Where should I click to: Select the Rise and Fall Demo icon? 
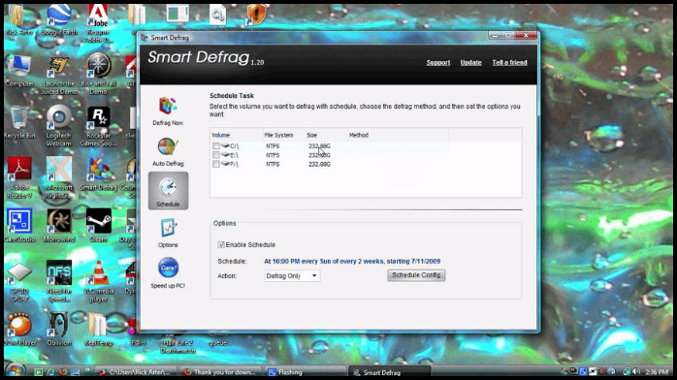(98, 75)
